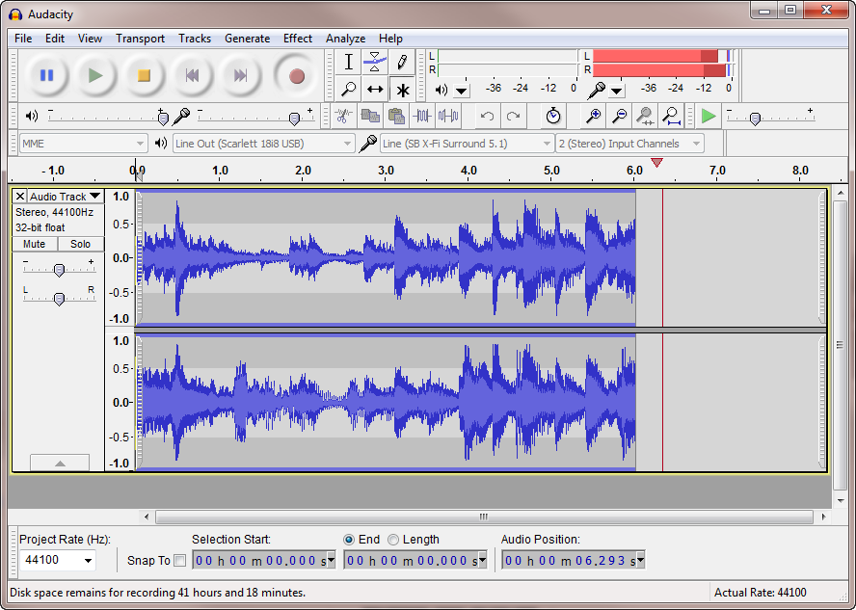Screen dimensions: 856x610
Task: Select the Length radio button
Action: click(x=393, y=540)
